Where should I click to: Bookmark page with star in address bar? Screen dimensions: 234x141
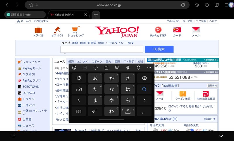[x=31, y=5]
